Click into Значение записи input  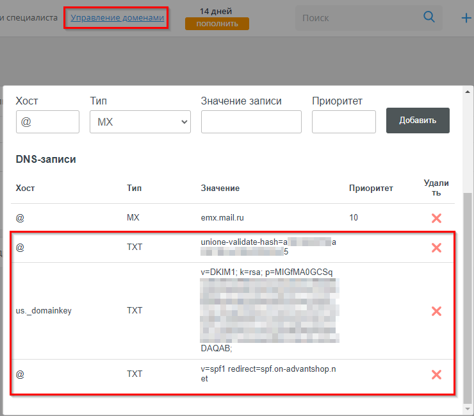click(x=251, y=121)
